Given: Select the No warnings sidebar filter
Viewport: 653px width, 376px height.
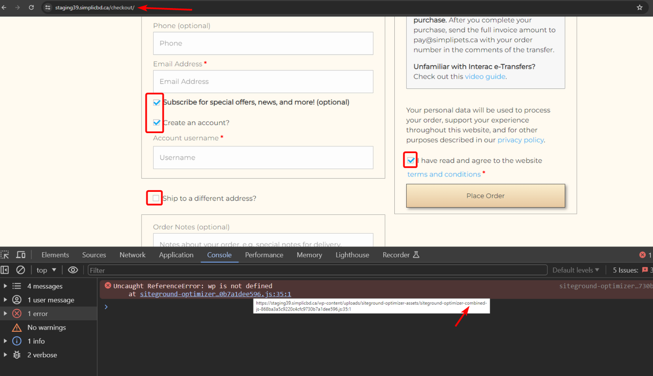Looking at the screenshot, I should tap(48, 328).
